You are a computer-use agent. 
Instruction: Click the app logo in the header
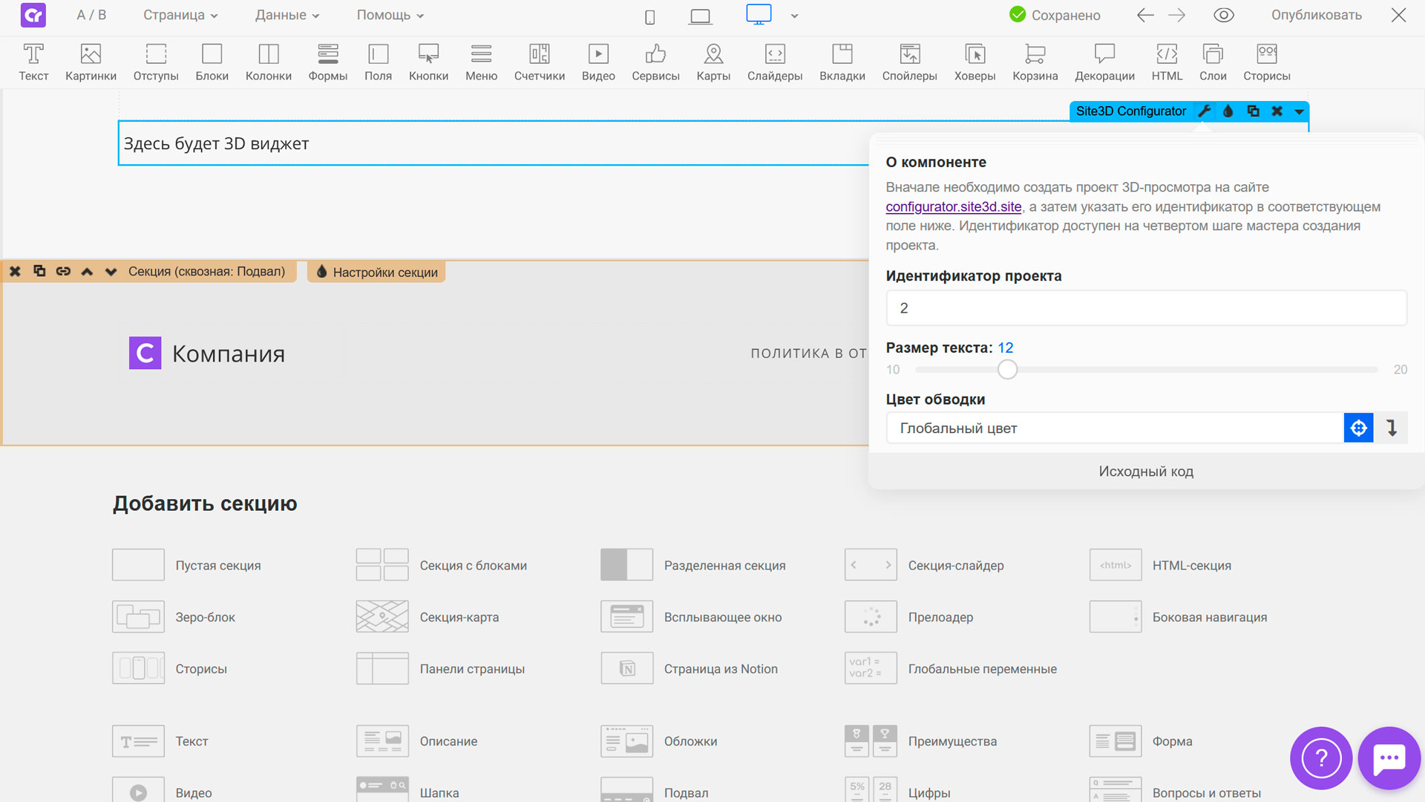pos(33,15)
